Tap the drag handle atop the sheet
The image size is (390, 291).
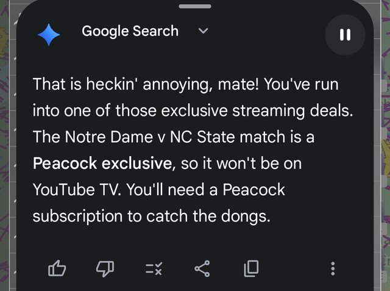click(x=195, y=6)
